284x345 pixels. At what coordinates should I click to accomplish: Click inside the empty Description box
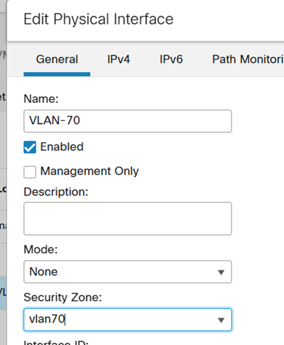pos(127,218)
